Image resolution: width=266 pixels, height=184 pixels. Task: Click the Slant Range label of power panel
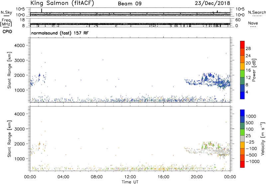tap(9, 70)
